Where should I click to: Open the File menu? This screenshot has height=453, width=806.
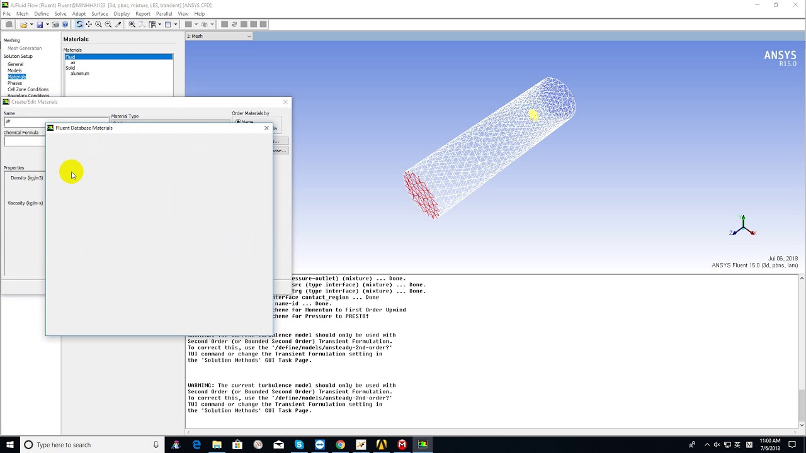click(6, 14)
